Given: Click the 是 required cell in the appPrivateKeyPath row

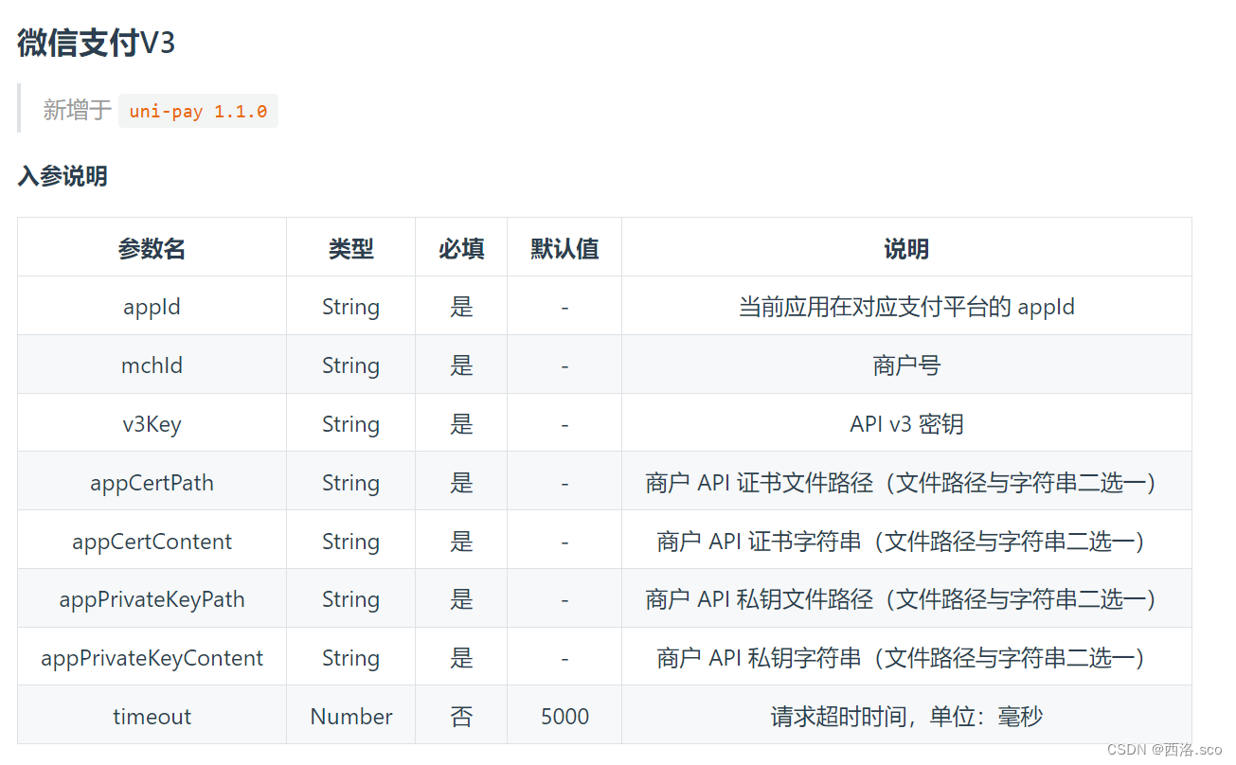Looking at the screenshot, I should [461, 599].
